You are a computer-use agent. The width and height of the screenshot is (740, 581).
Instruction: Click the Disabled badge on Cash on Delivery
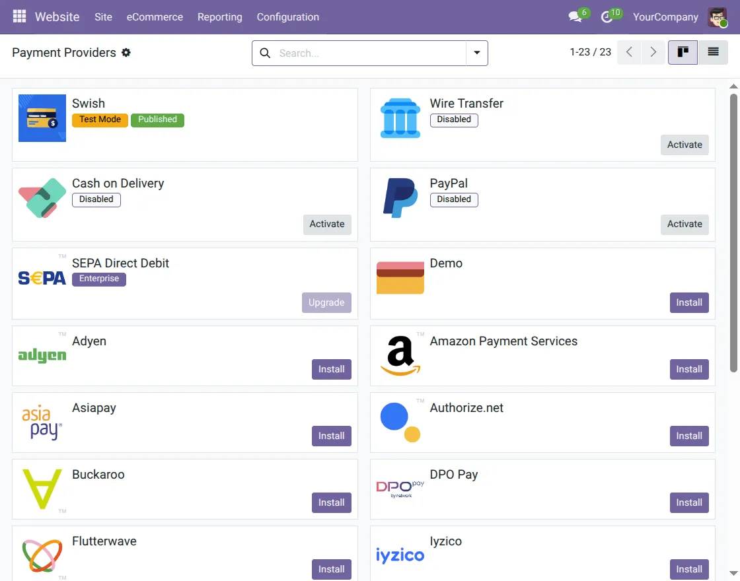tap(96, 199)
